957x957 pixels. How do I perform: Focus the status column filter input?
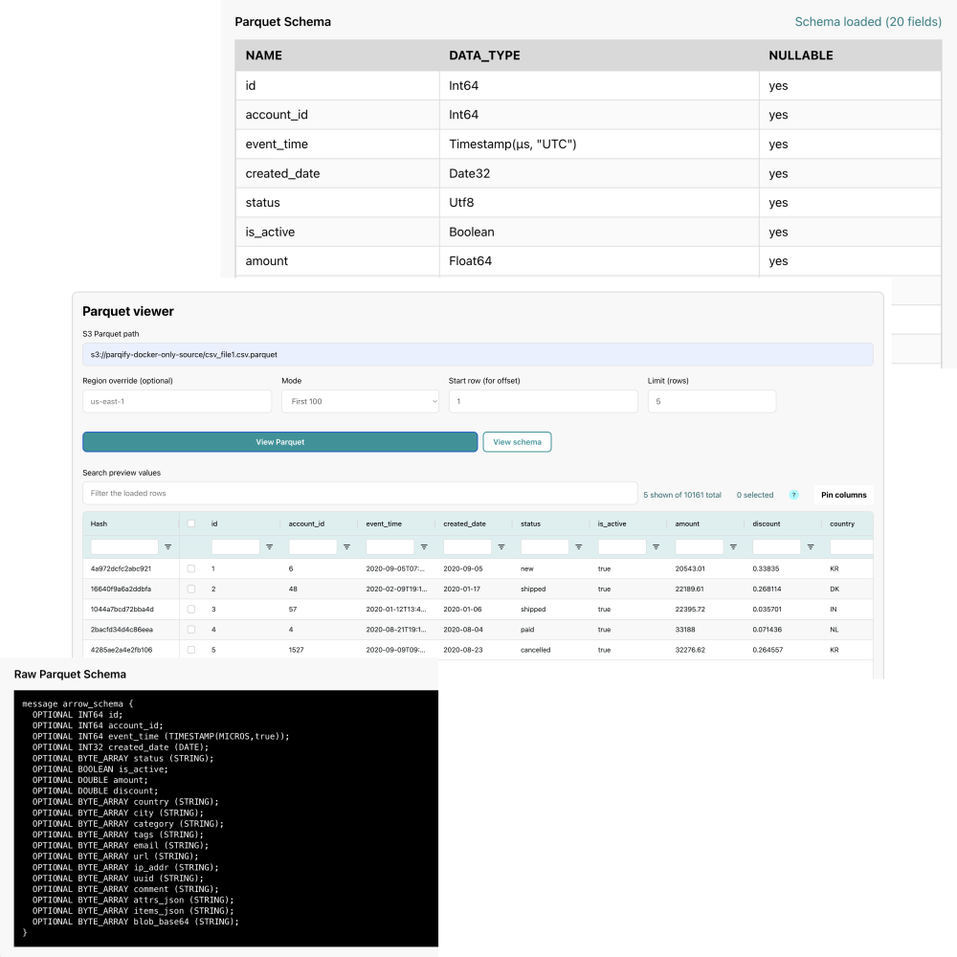click(x=545, y=546)
